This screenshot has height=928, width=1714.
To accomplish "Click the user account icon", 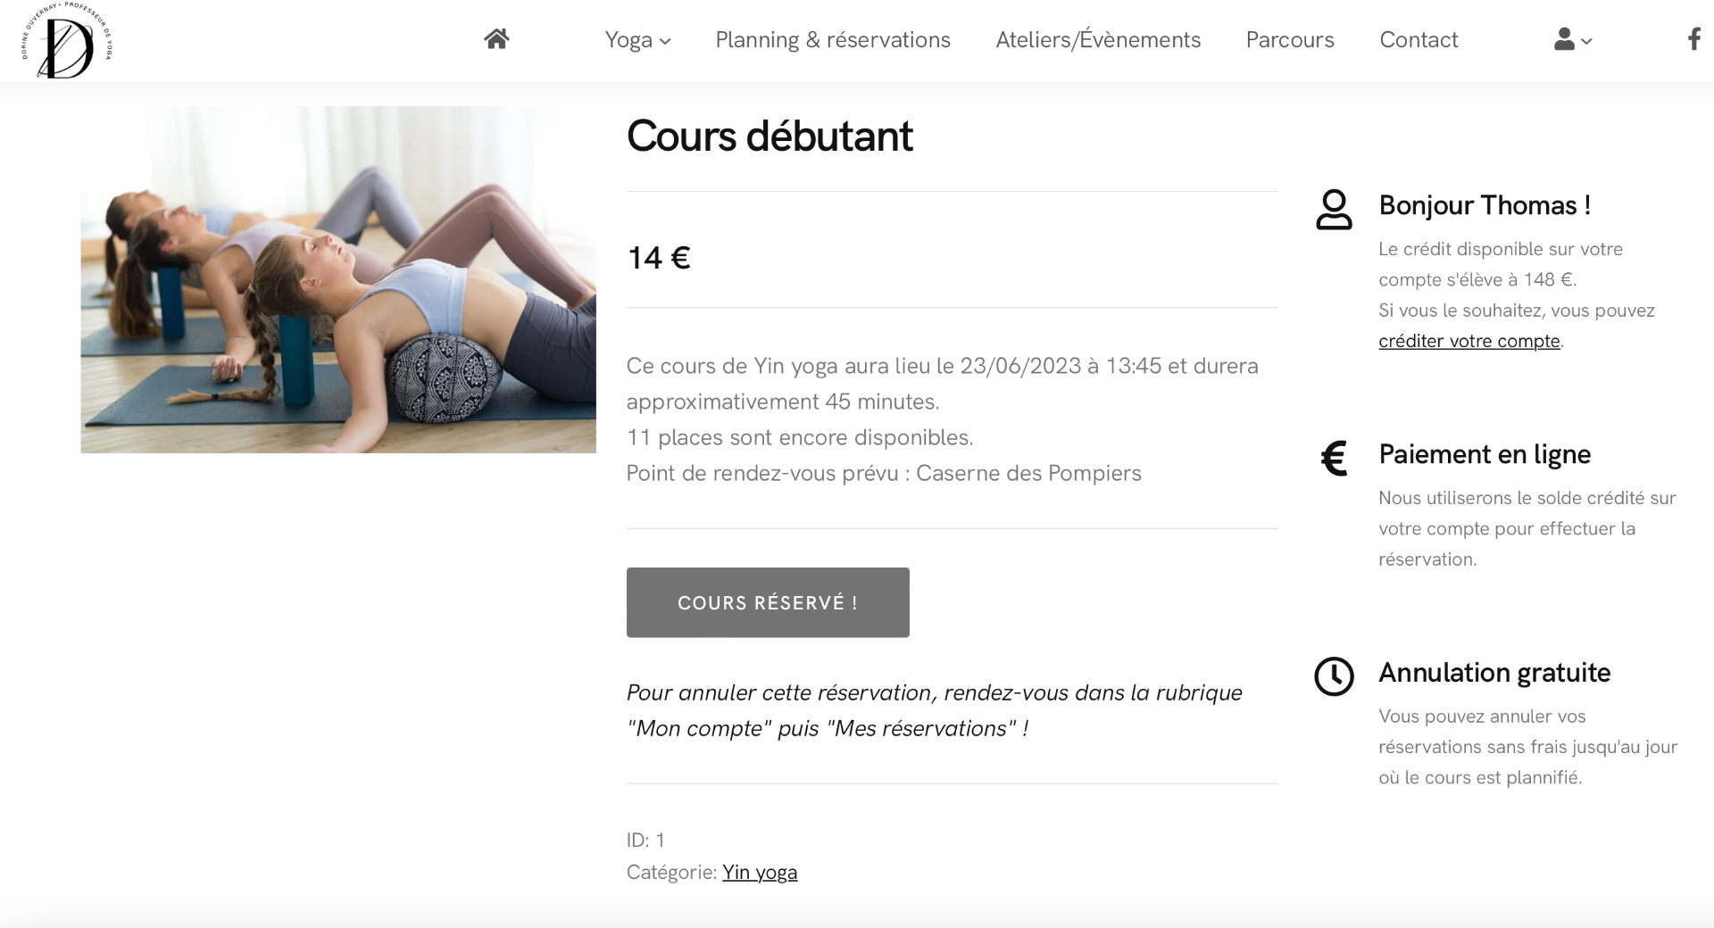I will click(x=1564, y=39).
